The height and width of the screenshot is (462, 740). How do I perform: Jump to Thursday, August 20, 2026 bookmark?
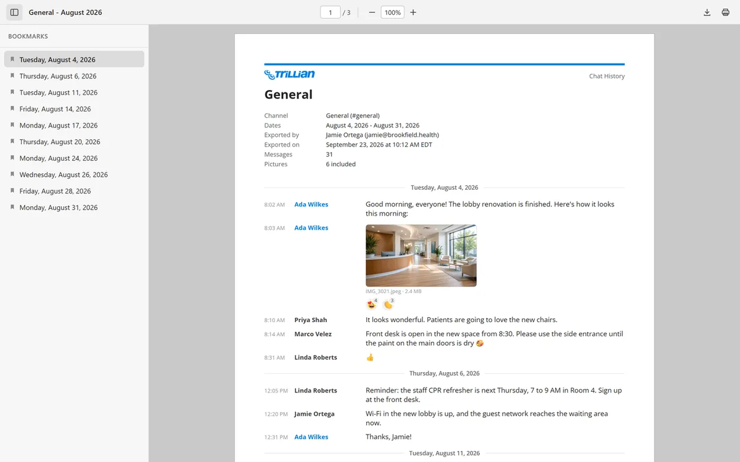(x=74, y=142)
